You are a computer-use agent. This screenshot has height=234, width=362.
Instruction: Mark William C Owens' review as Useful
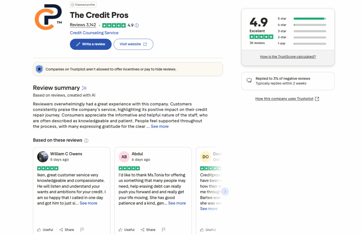tap(45, 229)
